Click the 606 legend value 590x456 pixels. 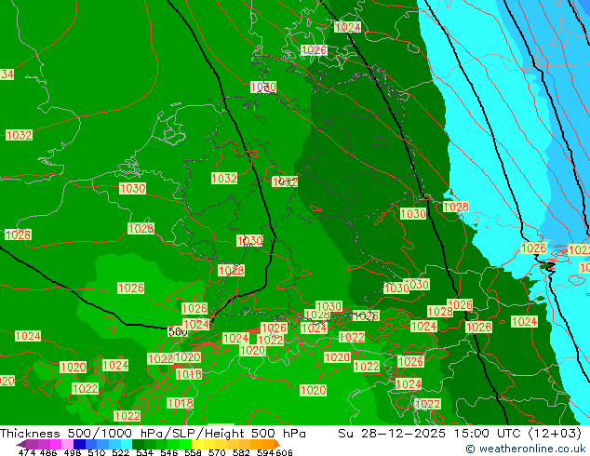point(284,452)
